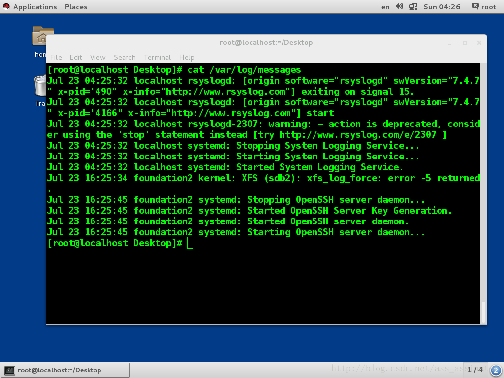Click the XFS (sdb2) kernel error line

pyautogui.click(x=264, y=184)
